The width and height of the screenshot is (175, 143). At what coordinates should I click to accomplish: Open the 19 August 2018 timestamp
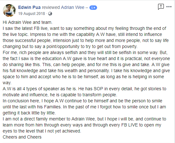coord(32,14)
